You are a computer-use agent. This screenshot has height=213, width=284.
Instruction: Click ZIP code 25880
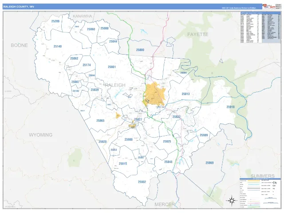click(x=140, y=50)
